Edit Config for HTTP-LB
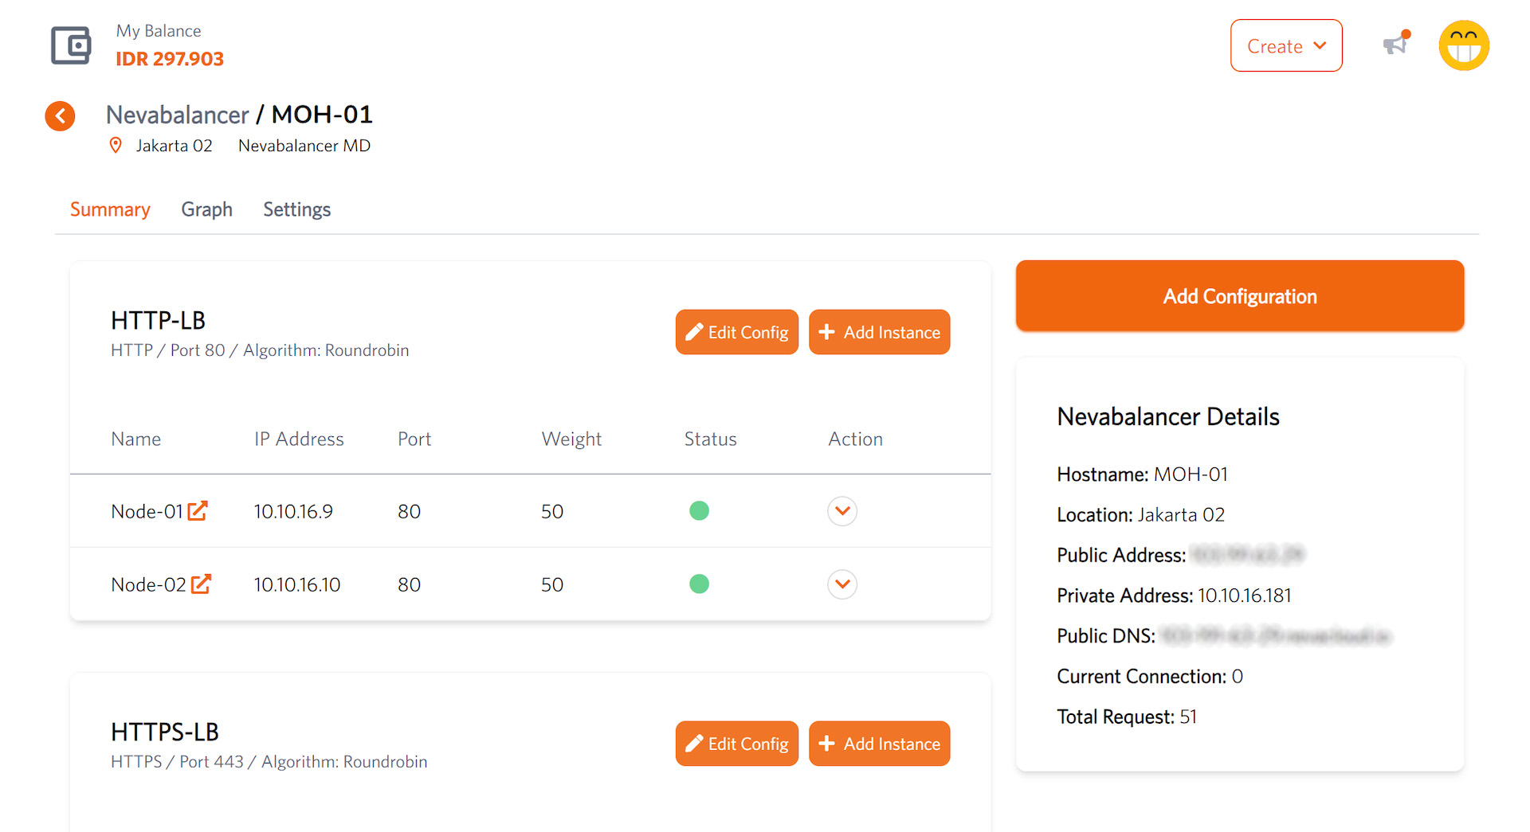Viewport: 1530px width, 832px height. click(x=736, y=332)
